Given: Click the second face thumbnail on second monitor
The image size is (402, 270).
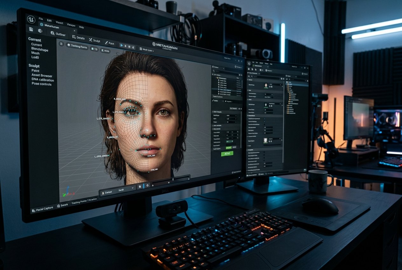Looking at the screenshot, I should pos(267,104).
